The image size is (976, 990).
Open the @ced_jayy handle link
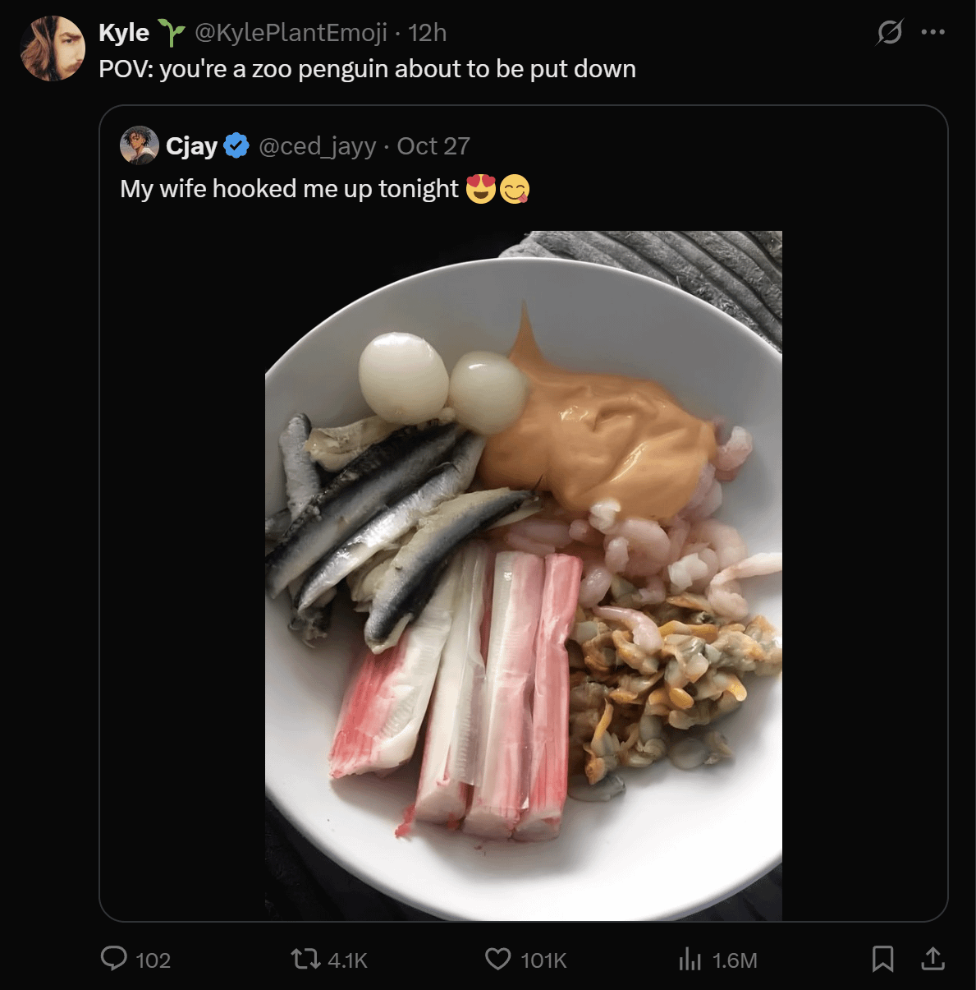317,146
